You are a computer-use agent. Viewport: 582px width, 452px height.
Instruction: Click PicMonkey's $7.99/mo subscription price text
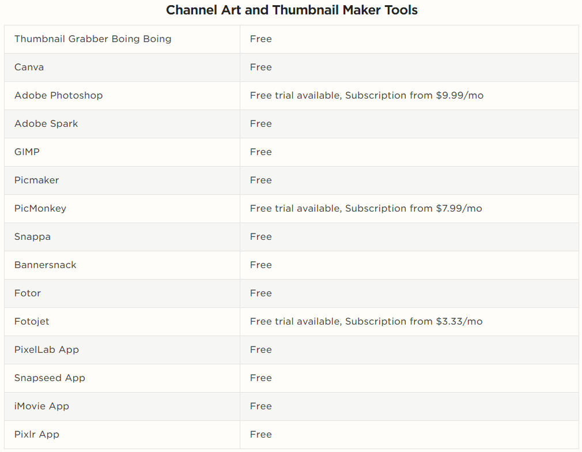[459, 208]
